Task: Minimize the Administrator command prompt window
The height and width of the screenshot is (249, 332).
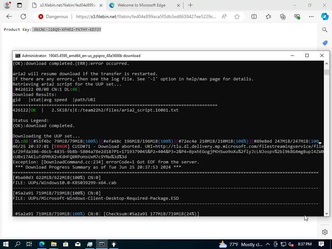Action: point(292,55)
